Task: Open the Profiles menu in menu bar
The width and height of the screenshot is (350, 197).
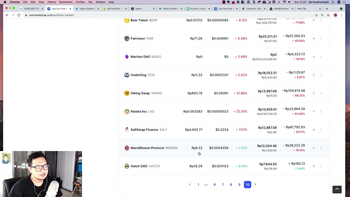Action: pyautogui.click(x=80, y=2)
